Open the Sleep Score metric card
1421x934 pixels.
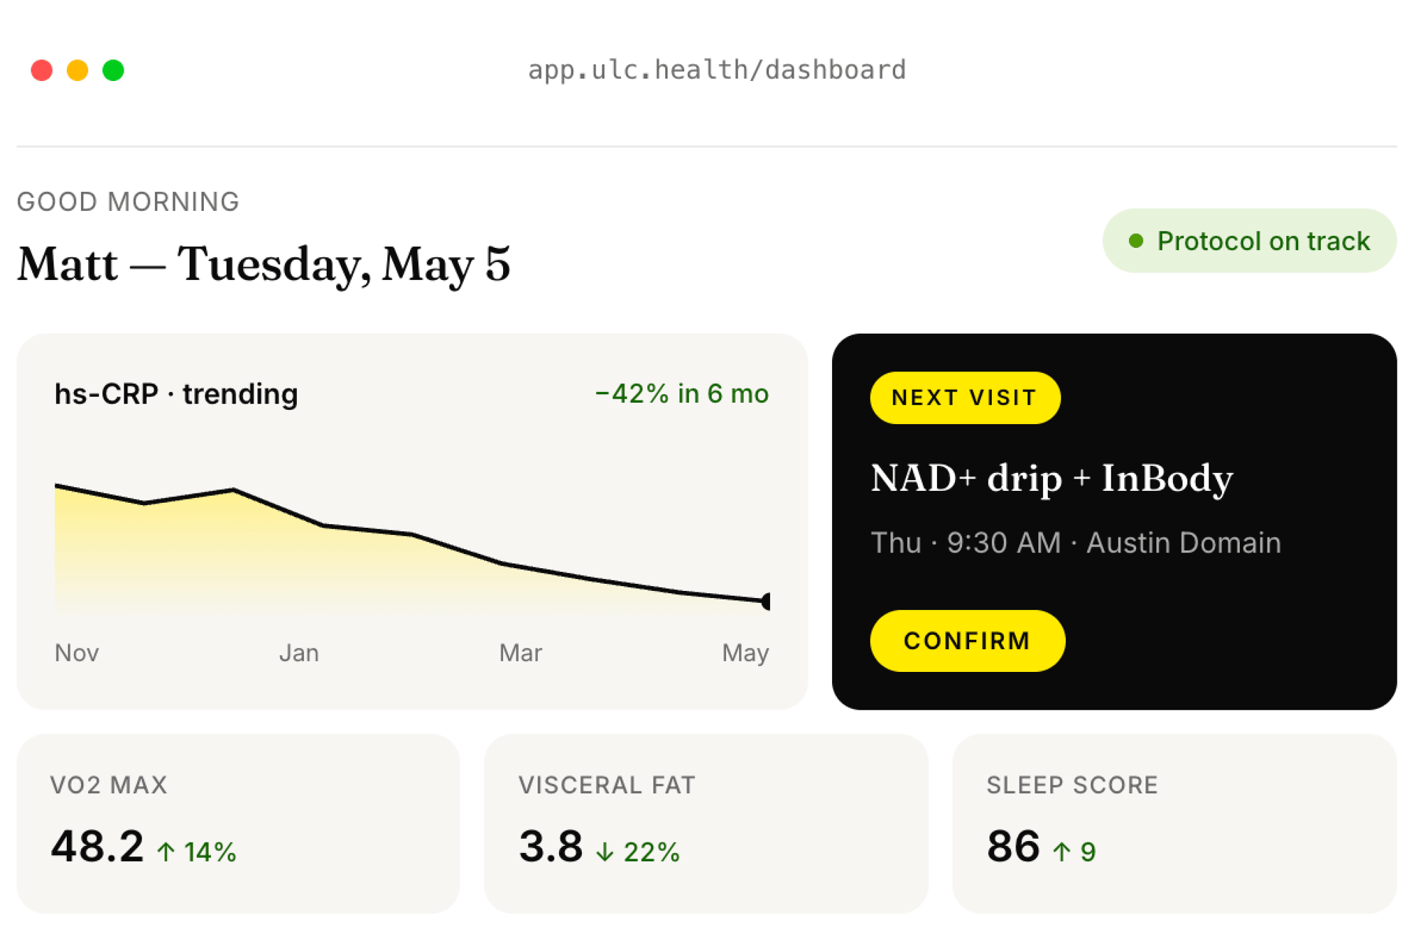pyautogui.click(x=1174, y=823)
